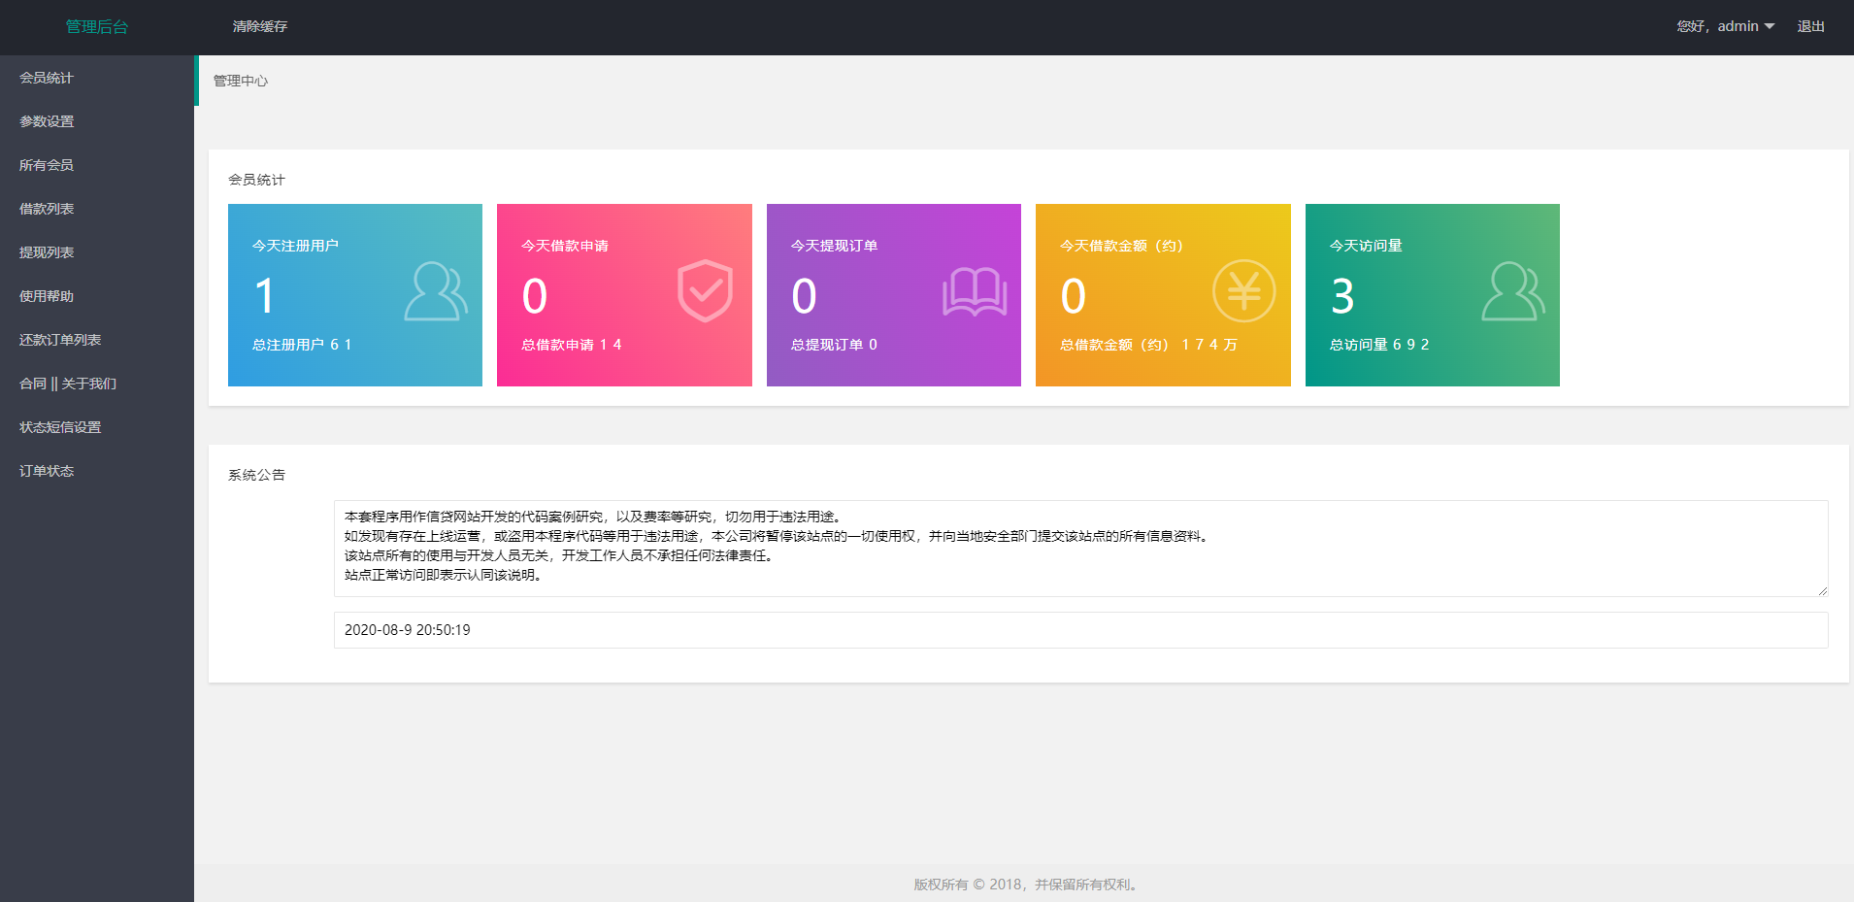This screenshot has height=902, width=1854.
Task: Click 清除缓存 to clear the cache
Action: (258, 26)
